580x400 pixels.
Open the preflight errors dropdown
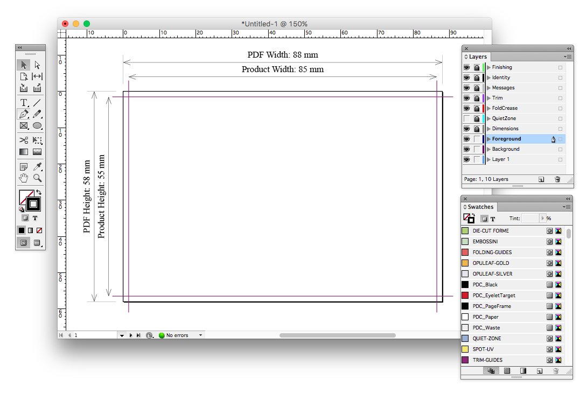[201, 335]
